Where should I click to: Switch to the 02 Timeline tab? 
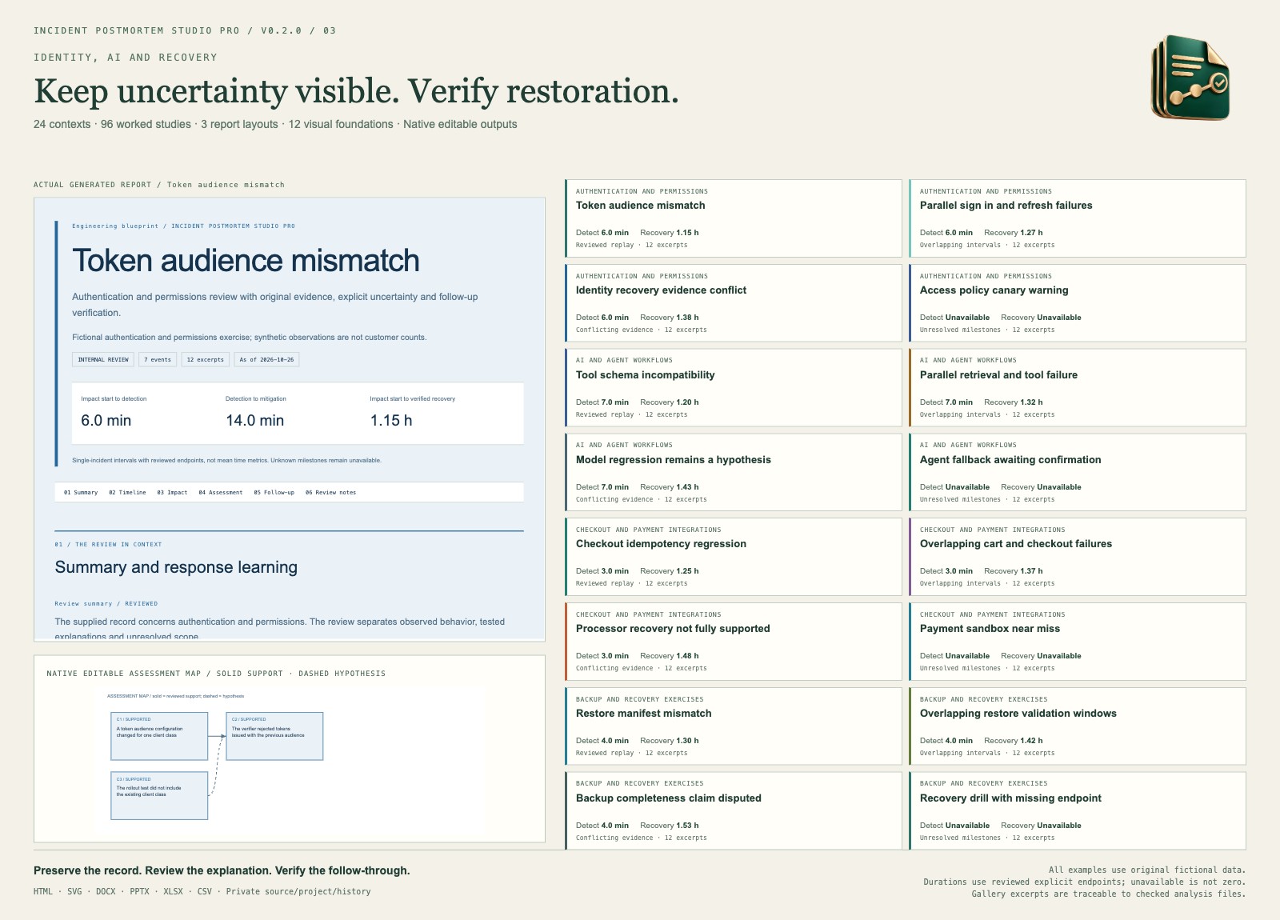(x=127, y=493)
